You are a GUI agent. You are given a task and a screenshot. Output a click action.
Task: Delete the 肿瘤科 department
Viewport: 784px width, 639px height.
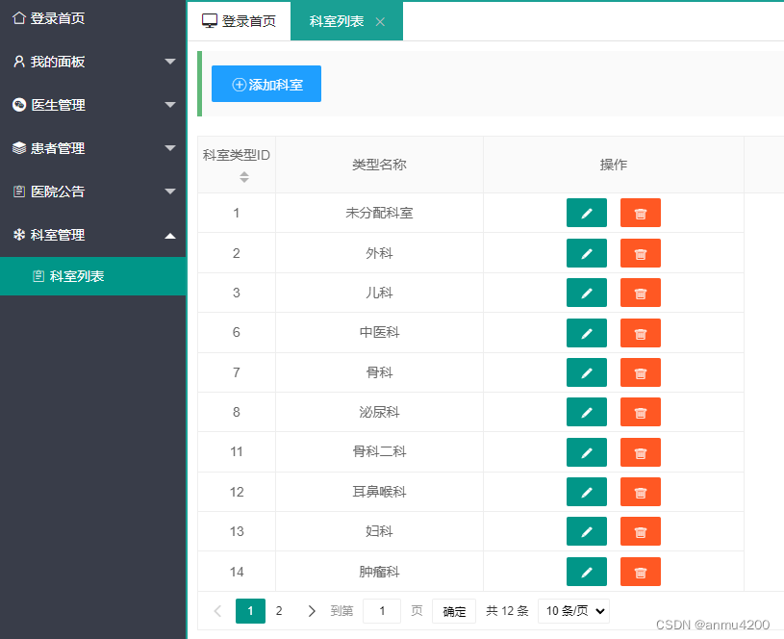coord(640,572)
